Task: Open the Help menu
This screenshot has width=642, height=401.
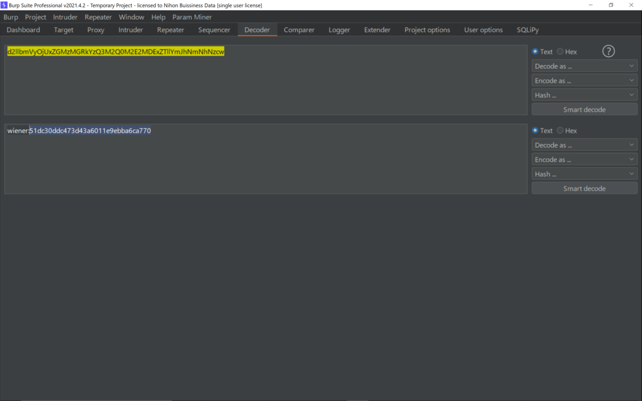Action: click(158, 17)
